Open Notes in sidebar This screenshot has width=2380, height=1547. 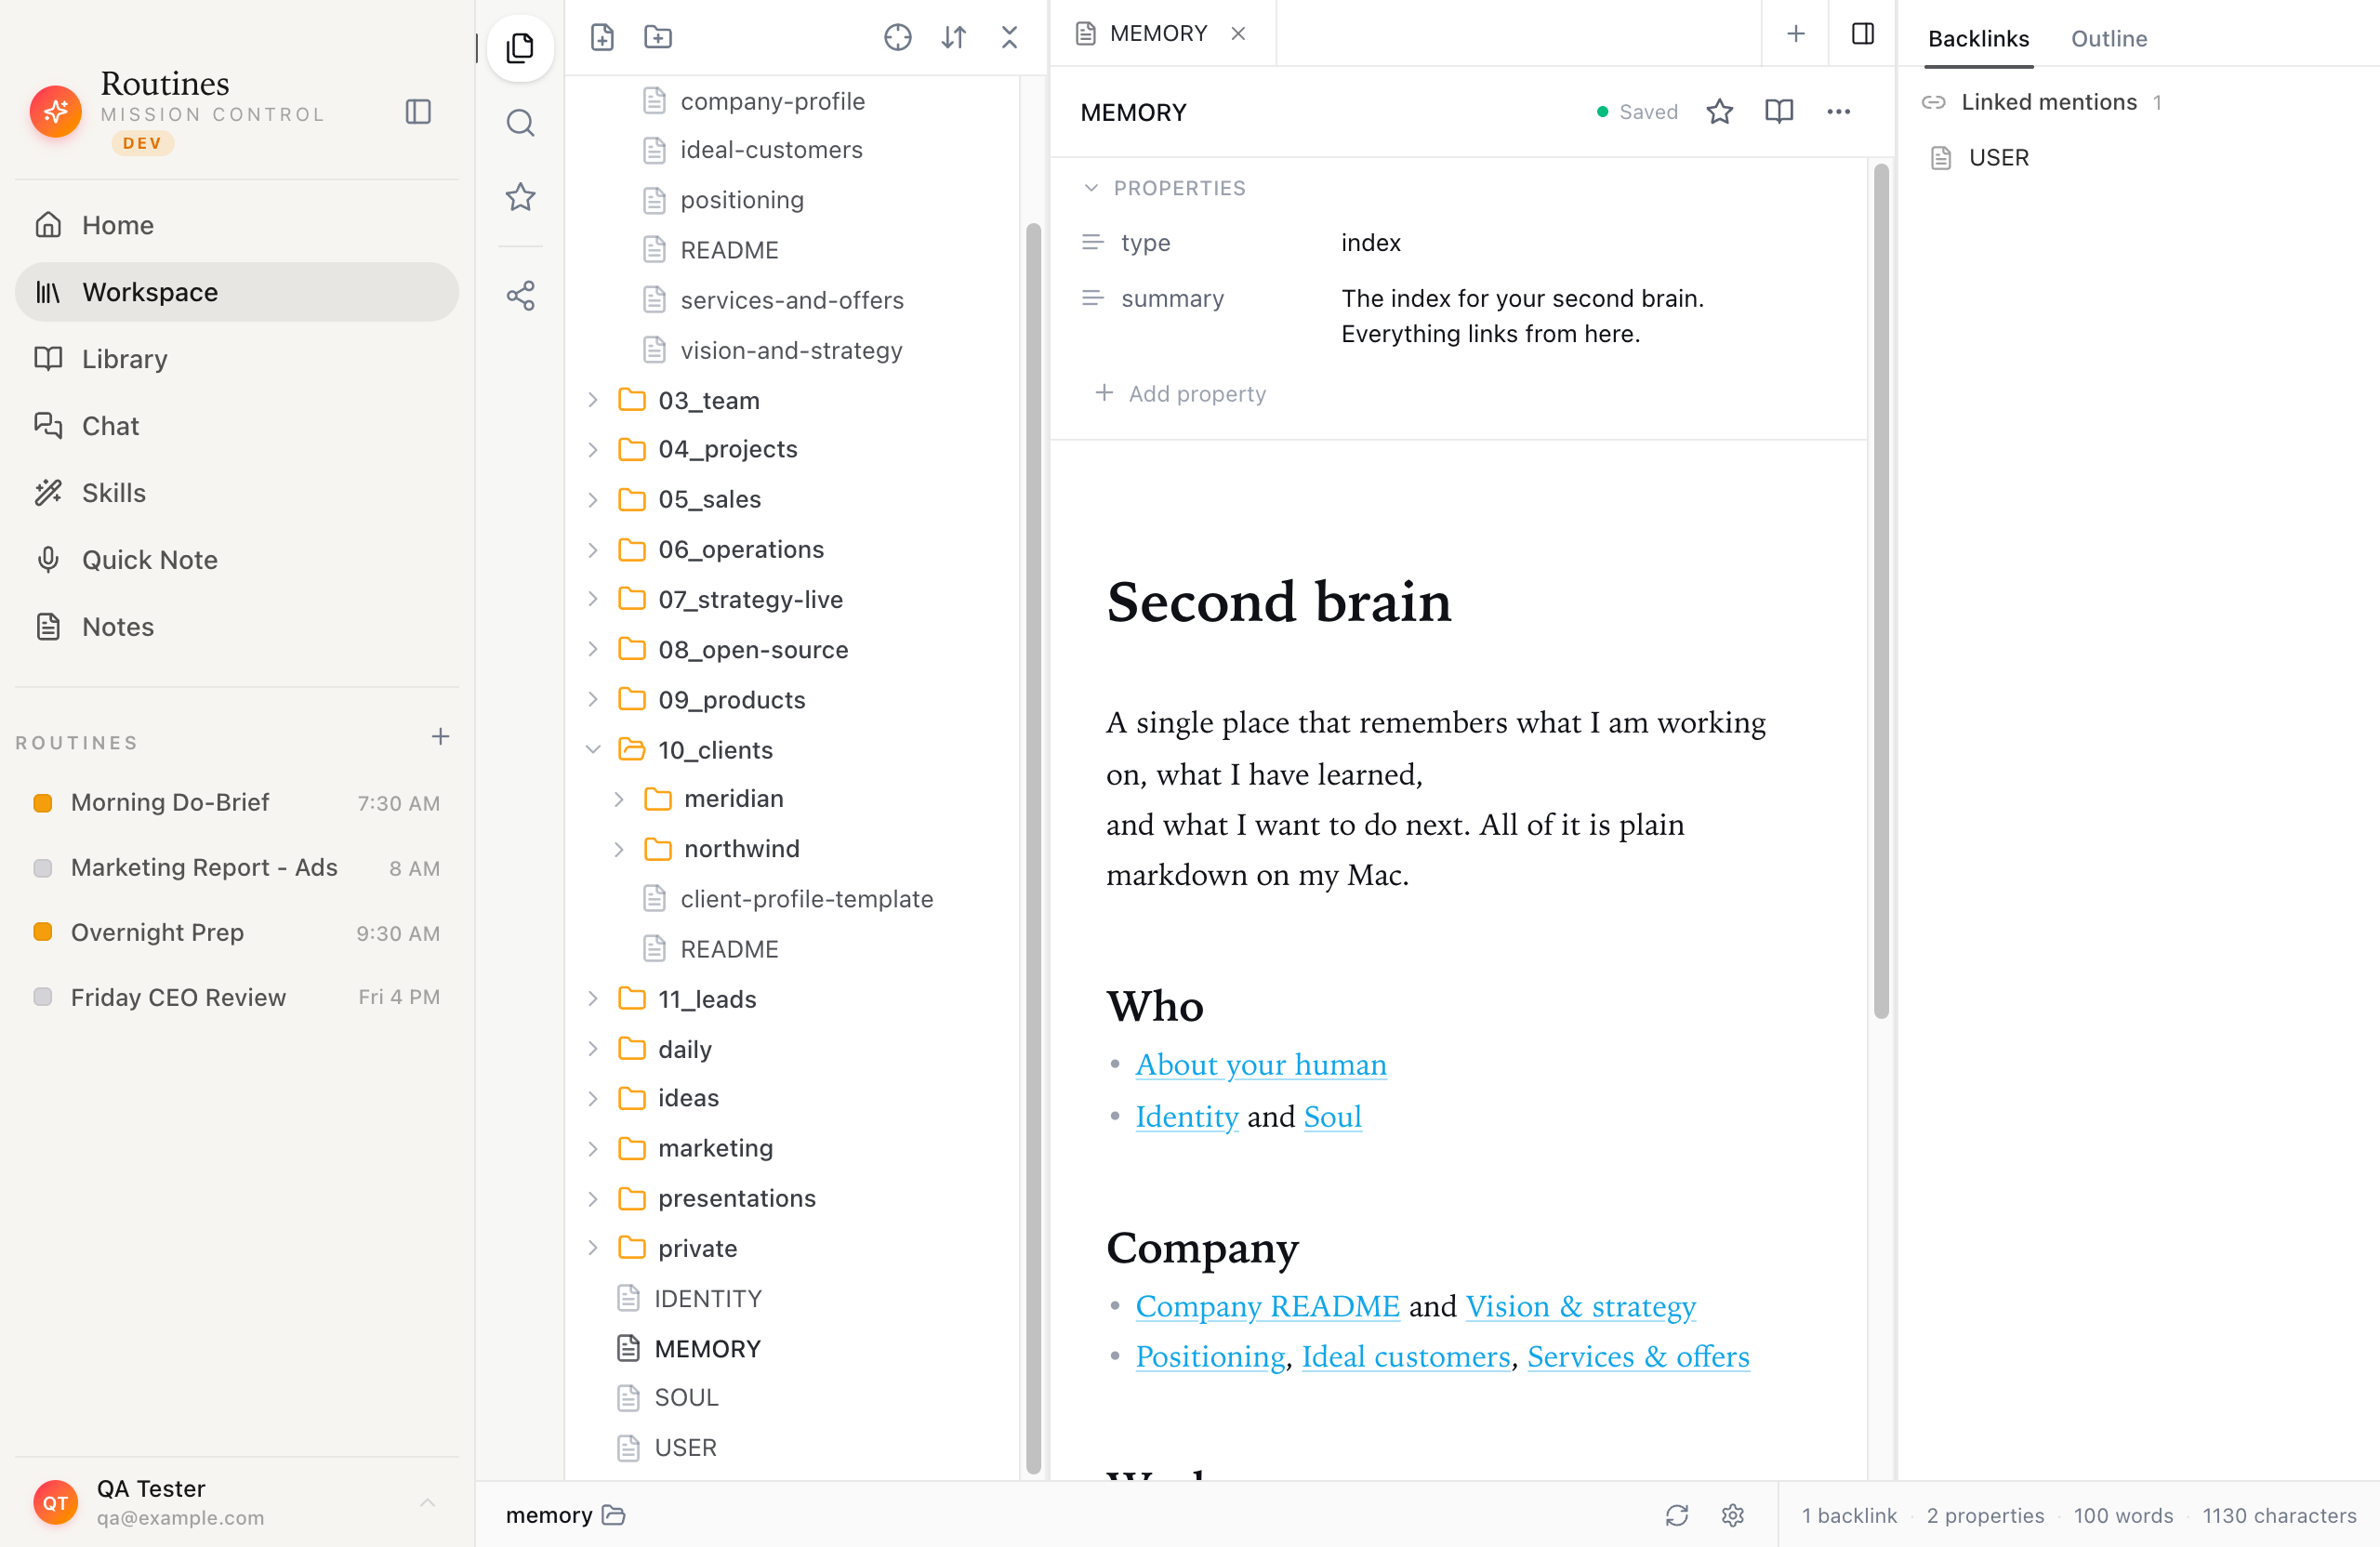(237, 627)
